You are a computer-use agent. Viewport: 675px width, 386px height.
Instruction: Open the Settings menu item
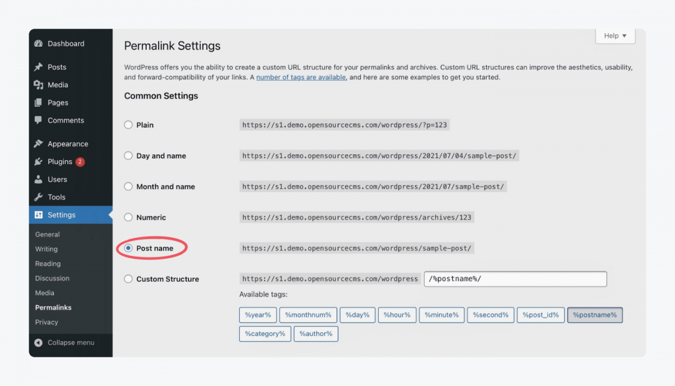pyautogui.click(x=71, y=215)
